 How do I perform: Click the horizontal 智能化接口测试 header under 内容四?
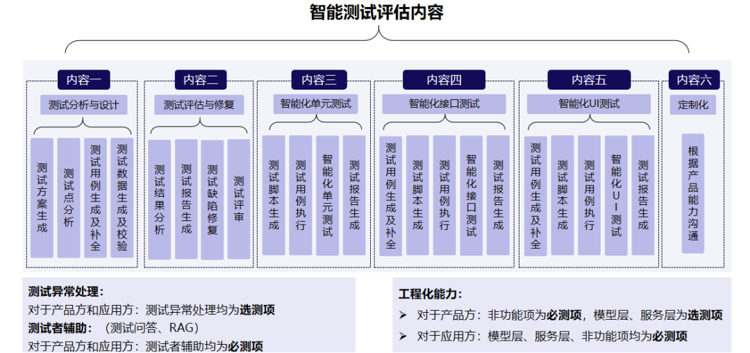pyautogui.click(x=444, y=104)
